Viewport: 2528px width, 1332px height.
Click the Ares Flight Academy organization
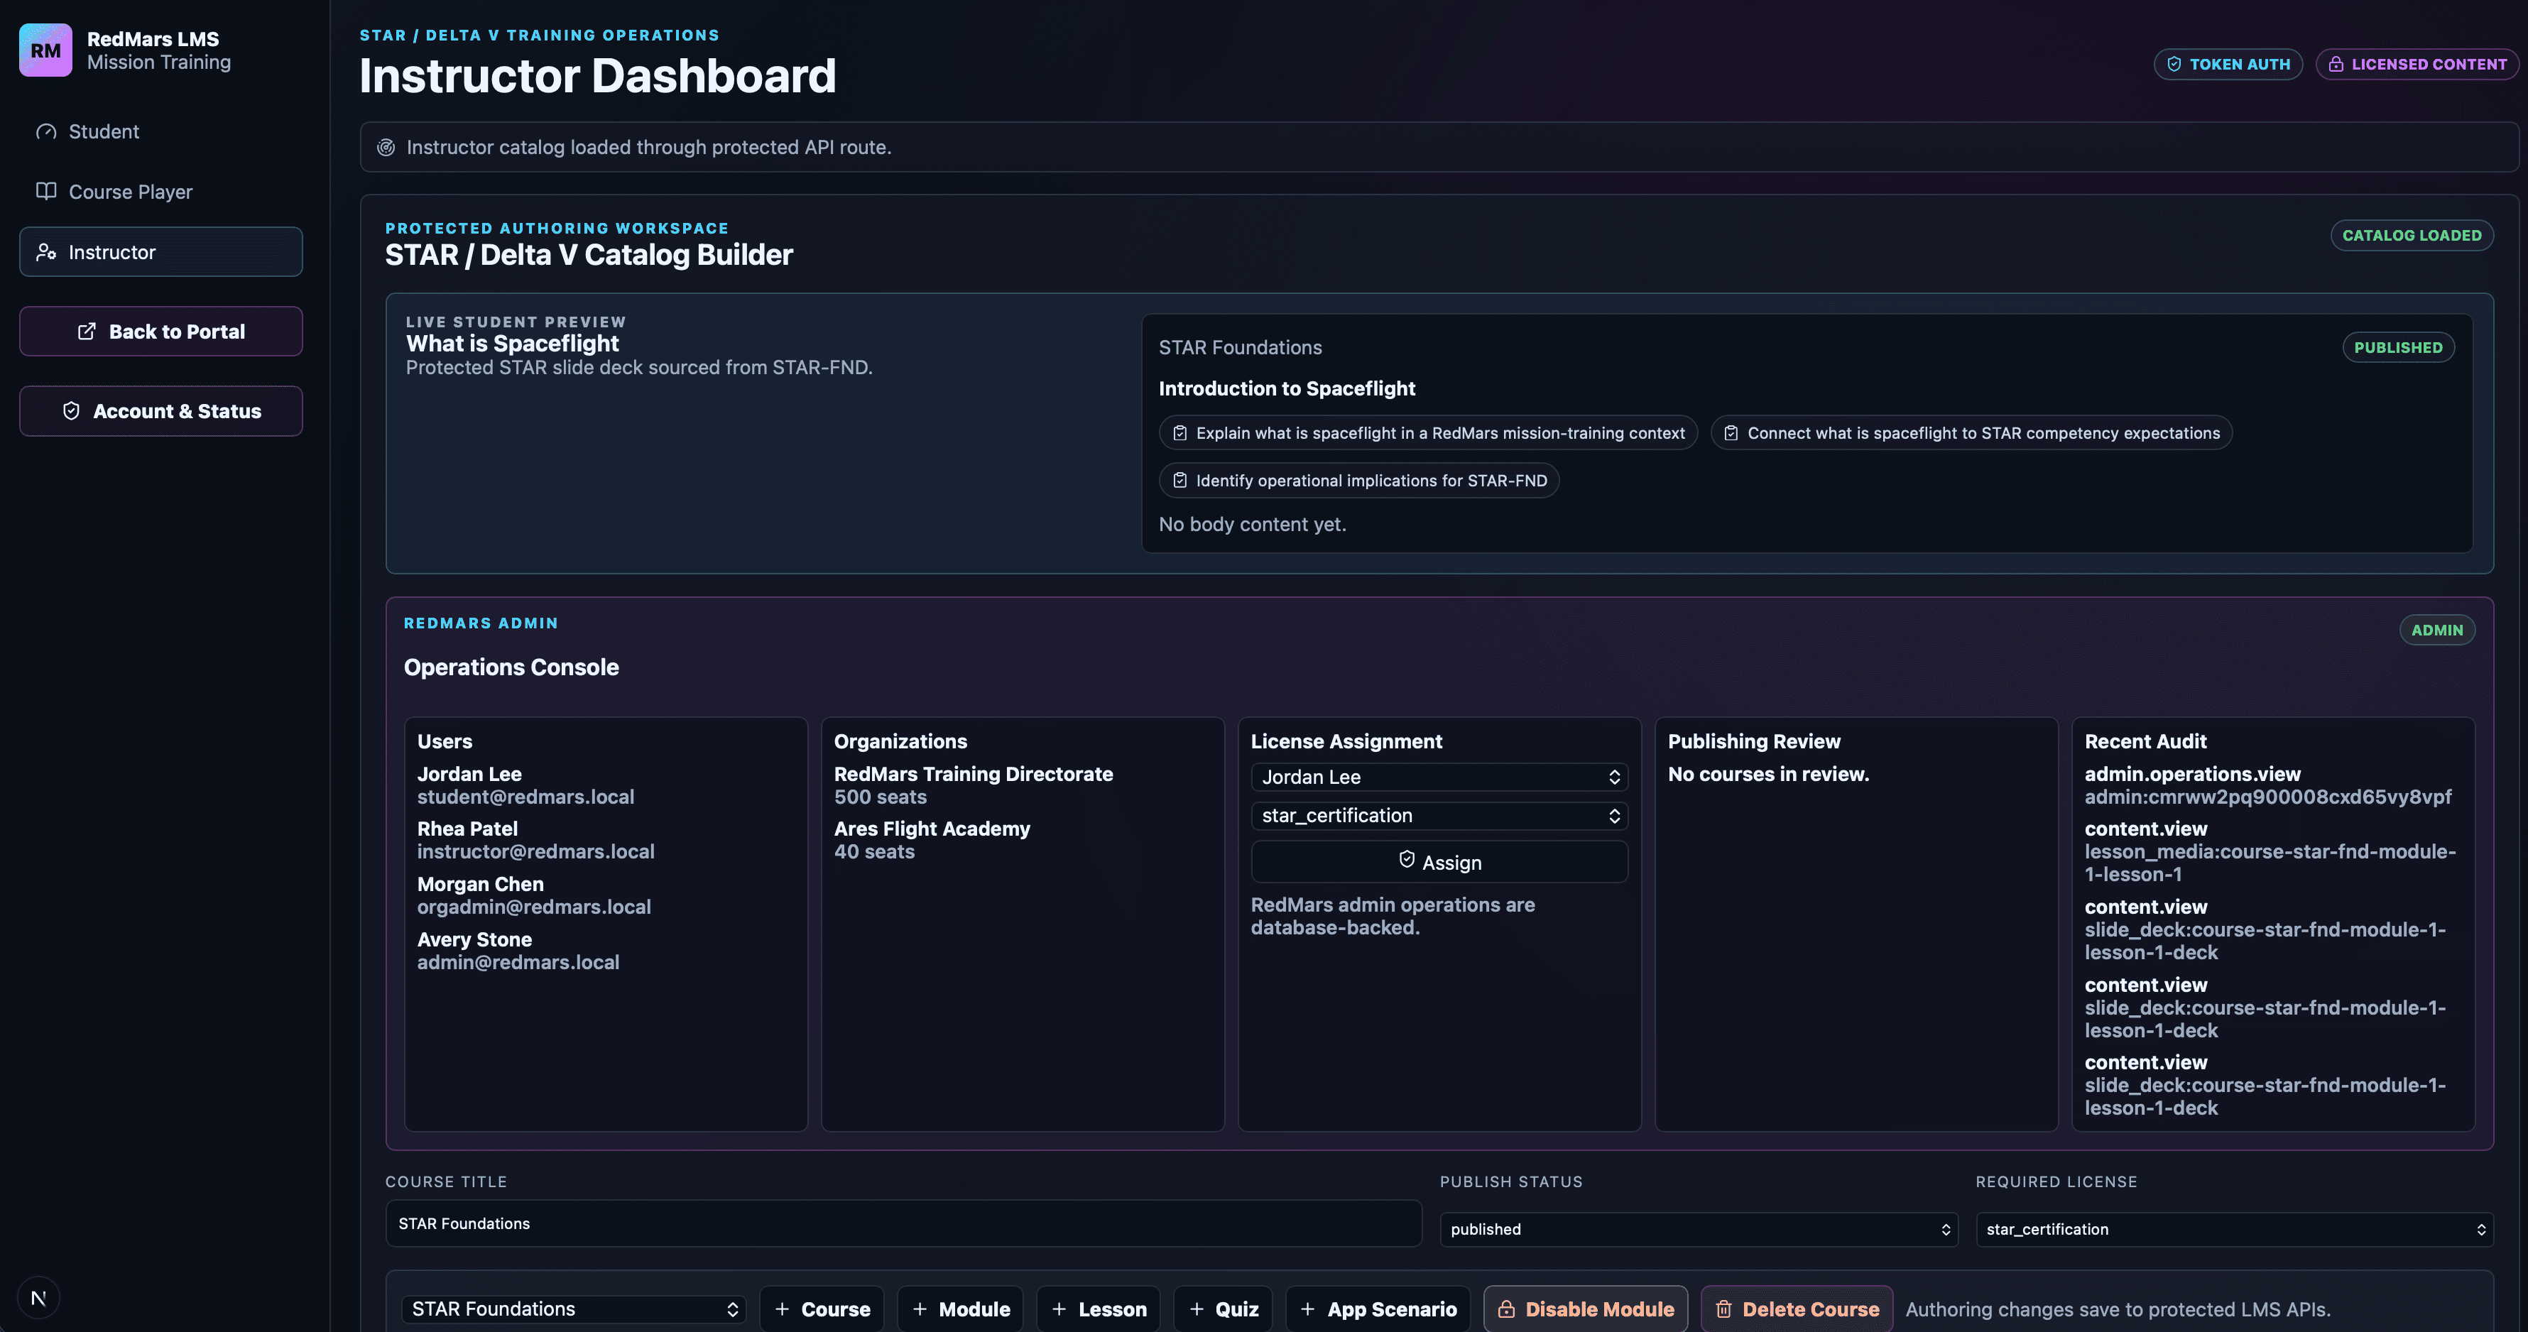pyautogui.click(x=932, y=829)
